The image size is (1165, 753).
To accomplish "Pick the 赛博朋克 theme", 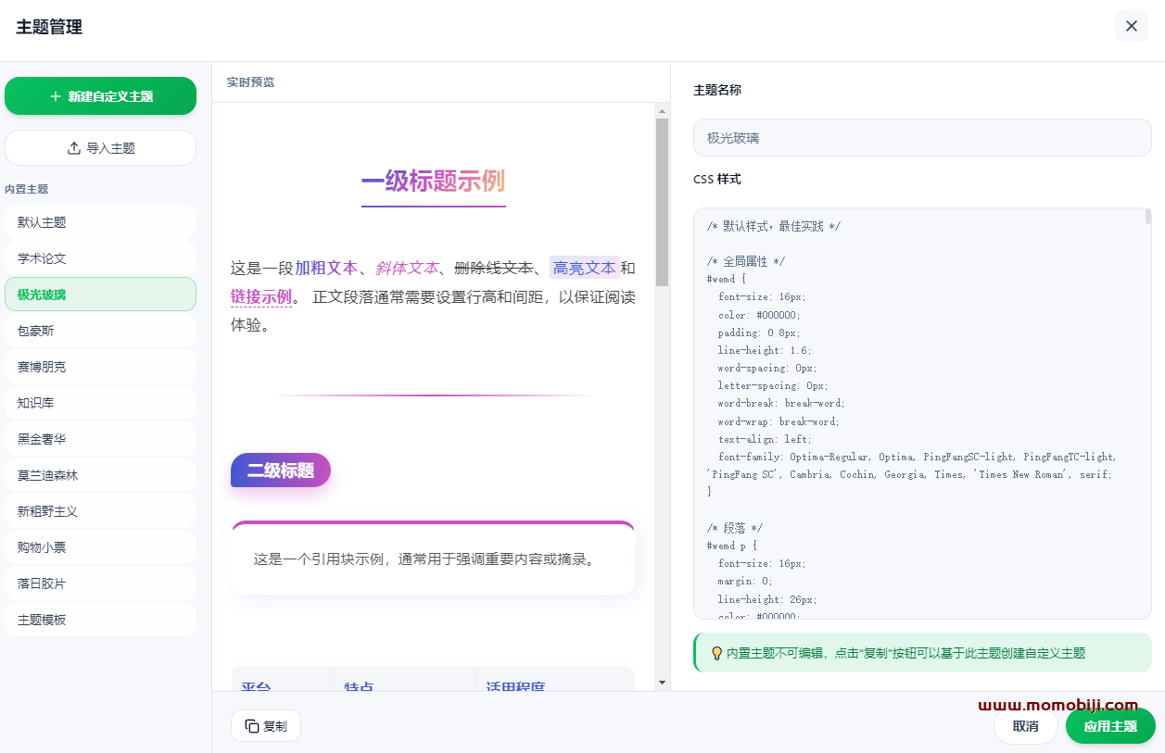I will 100,367.
